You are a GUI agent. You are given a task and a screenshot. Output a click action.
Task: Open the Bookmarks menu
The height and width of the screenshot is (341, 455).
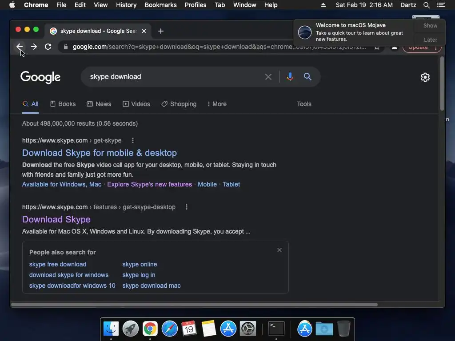coord(161,5)
